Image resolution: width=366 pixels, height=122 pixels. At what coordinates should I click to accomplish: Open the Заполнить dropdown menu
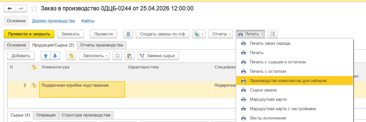pyautogui.click(x=96, y=56)
